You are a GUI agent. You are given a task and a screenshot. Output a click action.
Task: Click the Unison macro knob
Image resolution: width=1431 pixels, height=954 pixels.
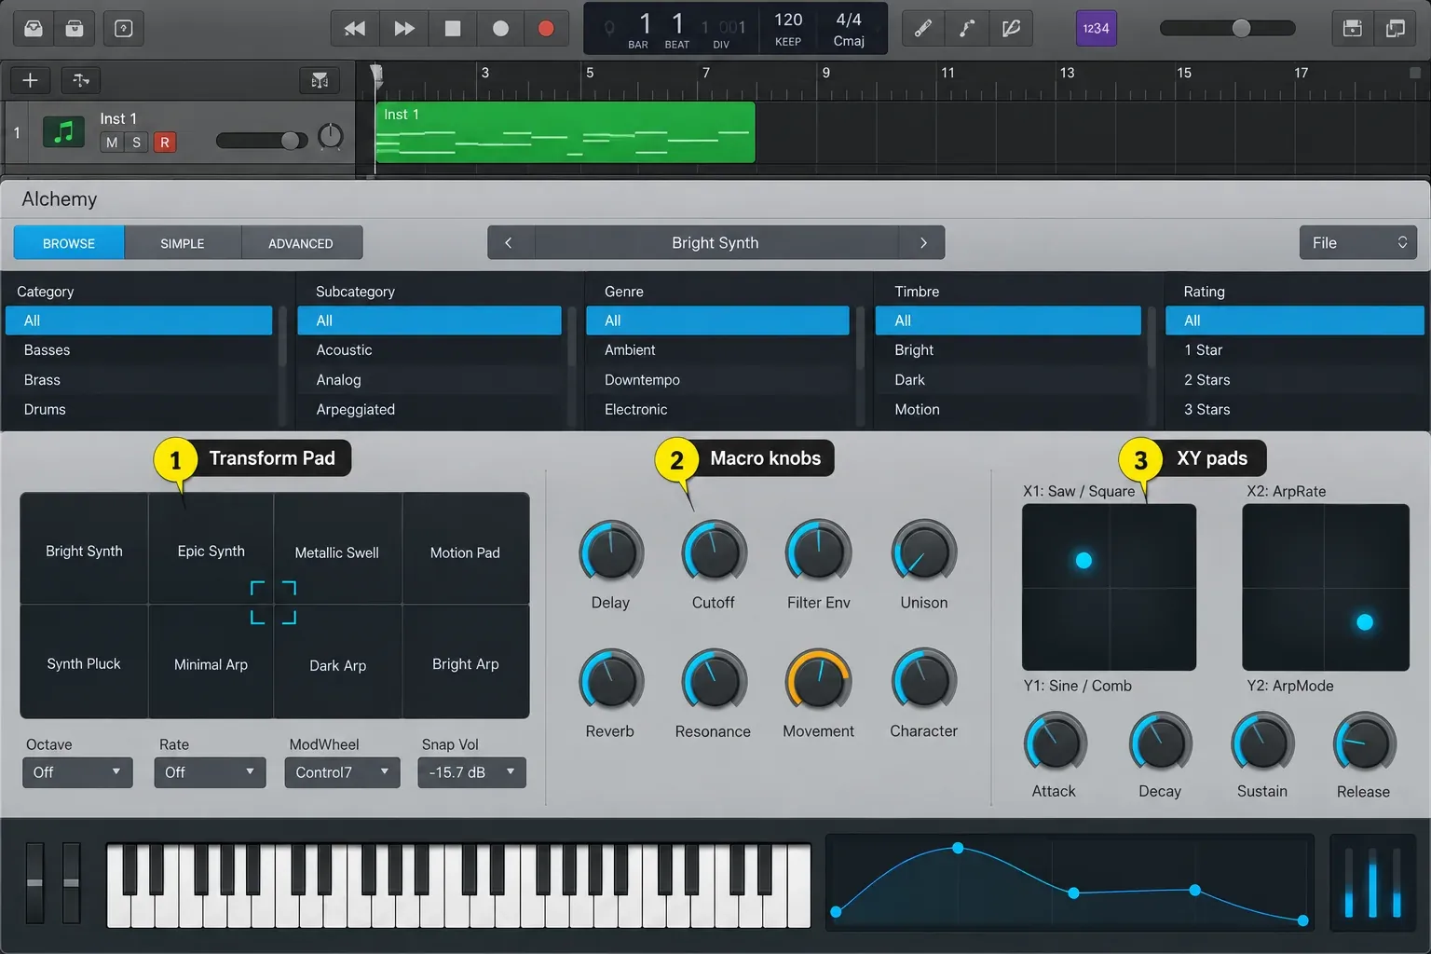tap(923, 552)
